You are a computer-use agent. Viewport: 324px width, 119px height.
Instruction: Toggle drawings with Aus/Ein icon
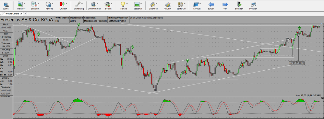[168, 4]
